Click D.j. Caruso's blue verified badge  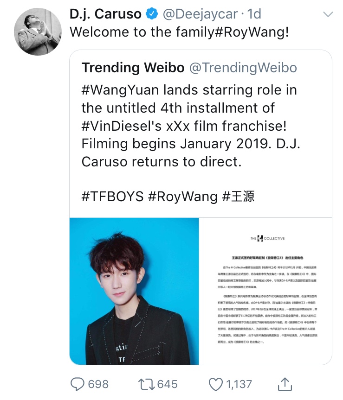152,14
